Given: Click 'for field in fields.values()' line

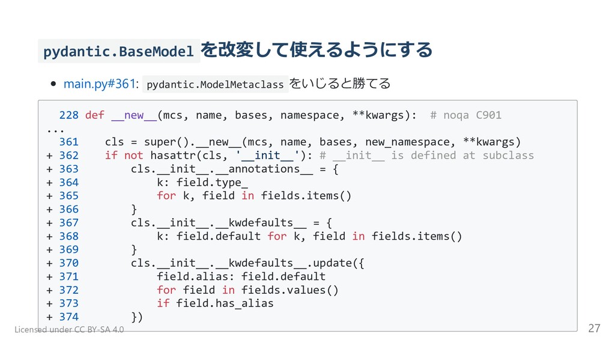Looking at the screenshot, I should (247, 290).
